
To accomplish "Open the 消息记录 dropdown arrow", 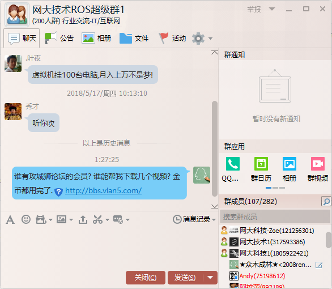I will [x=214, y=220].
